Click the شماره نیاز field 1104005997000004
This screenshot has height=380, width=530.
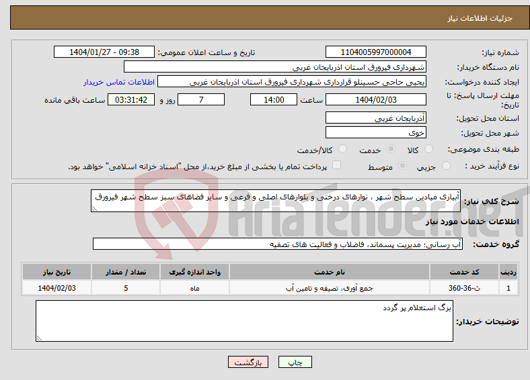pos(375,52)
